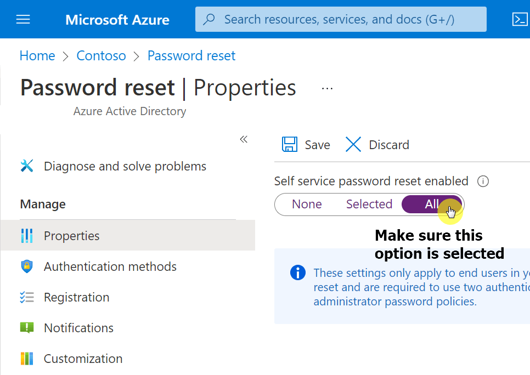
Task: Click the Discard button label
Action: point(388,145)
